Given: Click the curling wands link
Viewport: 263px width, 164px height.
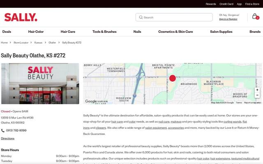Looking at the screenshot, I should (233, 122).
